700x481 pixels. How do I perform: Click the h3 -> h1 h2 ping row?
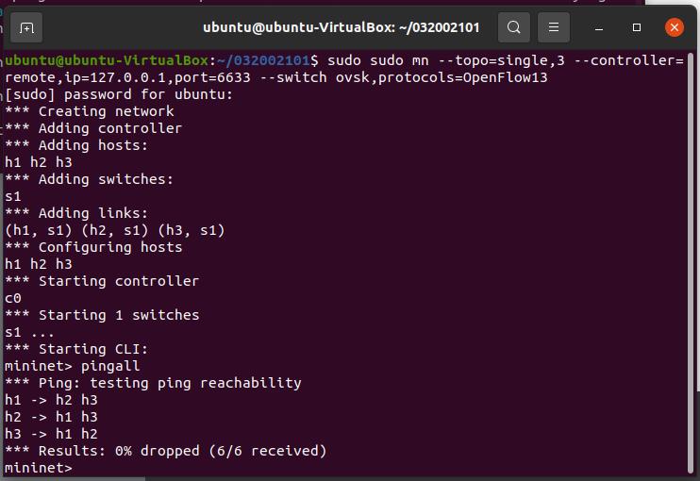click(x=51, y=434)
